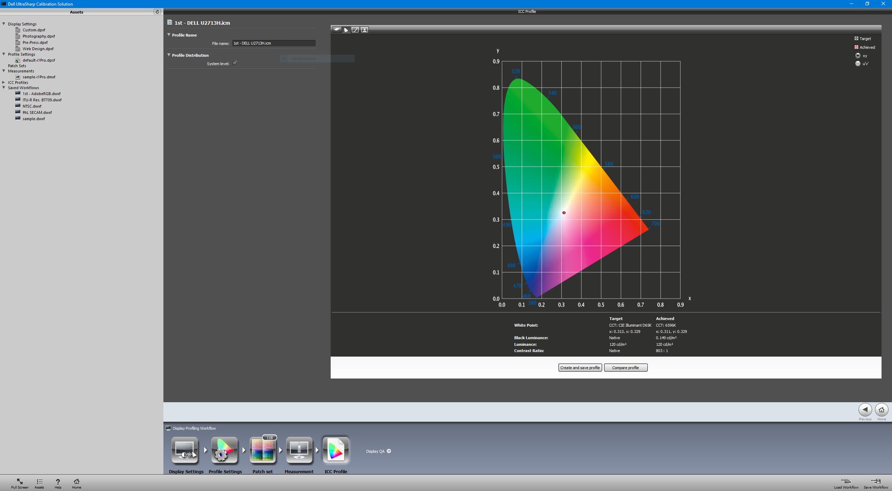Viewport: 892px width, 491px height.
Task: Click the Display QA arrow icon
Action: [x=389, y=451]
